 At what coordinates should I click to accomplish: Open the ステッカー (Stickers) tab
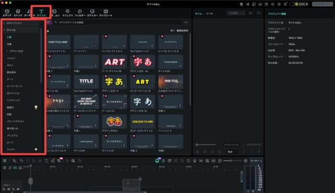pyautogui.click(x=92, y=13)
